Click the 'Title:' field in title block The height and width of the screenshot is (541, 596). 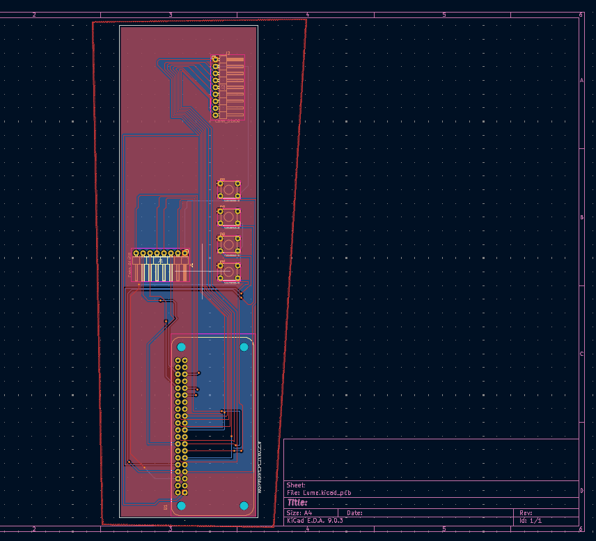297,502
